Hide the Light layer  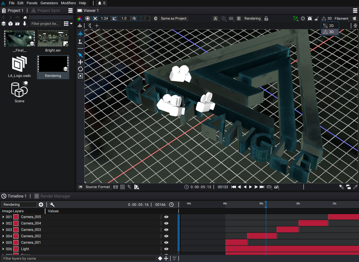click(166, 249)
